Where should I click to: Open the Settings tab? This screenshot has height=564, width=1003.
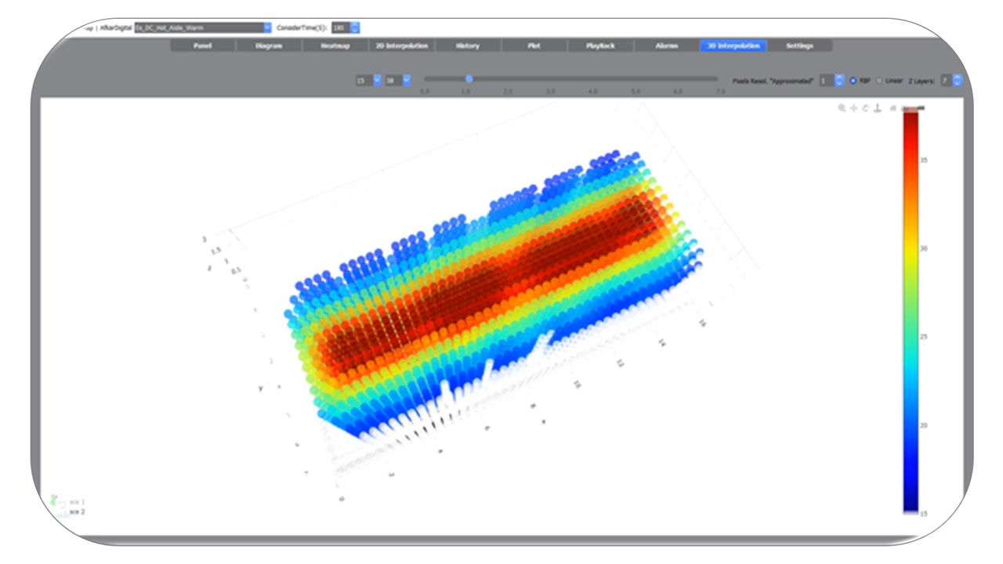[x=799, y=46]
